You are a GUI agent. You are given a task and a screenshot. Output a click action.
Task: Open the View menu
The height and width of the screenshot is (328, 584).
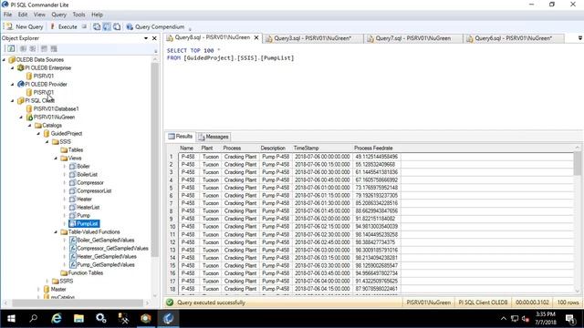click(39, 15)
